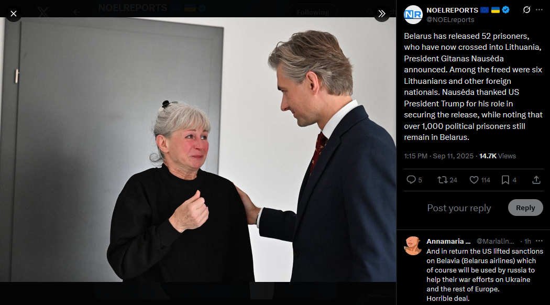Open the @NOELreports handle link

pos(450,20)
